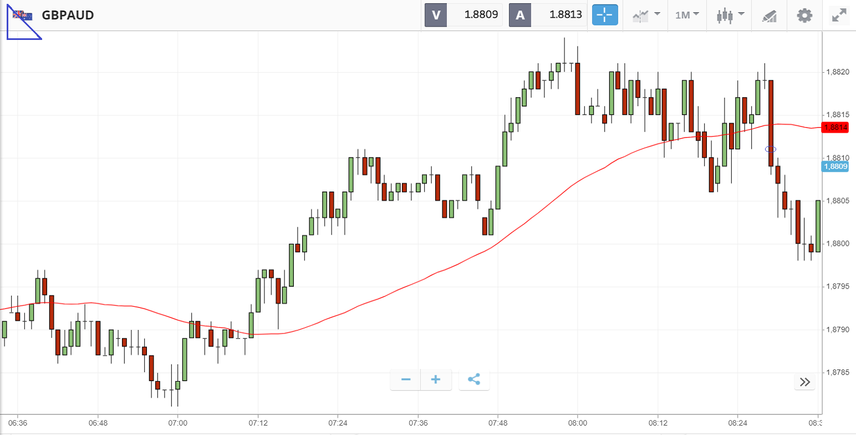Select the drawing tools pencil icon

[769, 16]
